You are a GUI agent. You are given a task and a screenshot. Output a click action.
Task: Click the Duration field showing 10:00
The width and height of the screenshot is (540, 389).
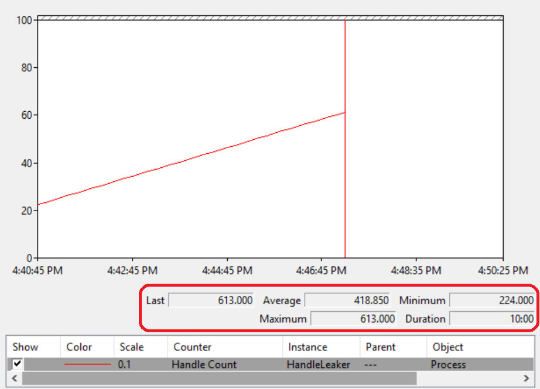pyautogui.click(x=491, y=319)
